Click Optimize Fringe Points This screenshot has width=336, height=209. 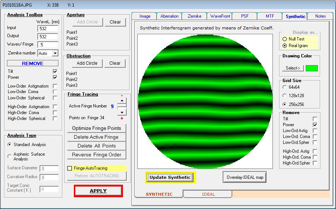(x=96, y=128)
